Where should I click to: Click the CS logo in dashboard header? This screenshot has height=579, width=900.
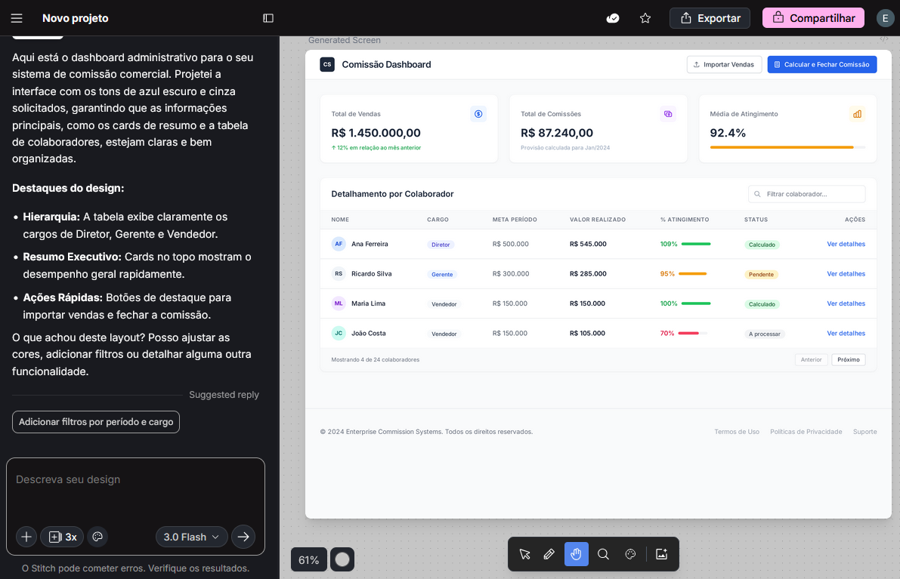click(327, 64)
